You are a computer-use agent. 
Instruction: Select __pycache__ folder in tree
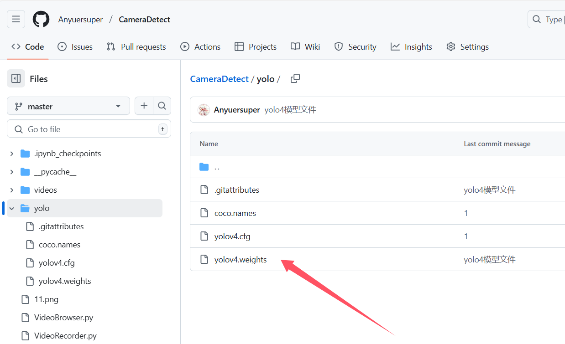click(x=55, y=172)
